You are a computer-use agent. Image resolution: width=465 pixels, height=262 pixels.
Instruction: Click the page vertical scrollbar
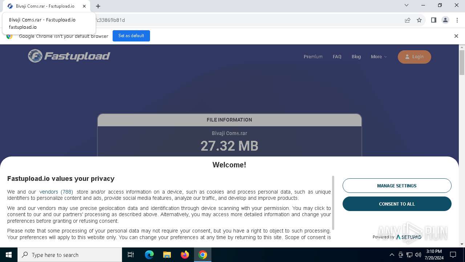462,62
